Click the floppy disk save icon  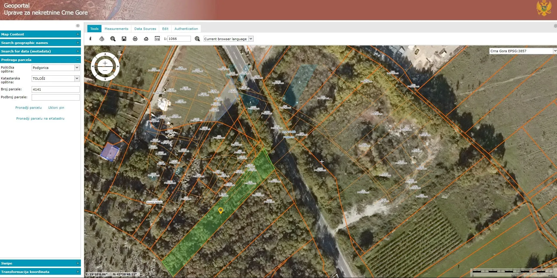point(124,39)
